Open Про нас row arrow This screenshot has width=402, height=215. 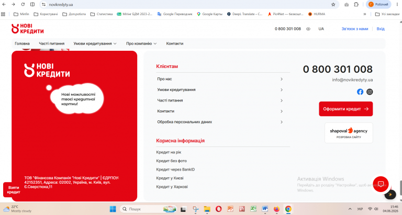[282, 79]
